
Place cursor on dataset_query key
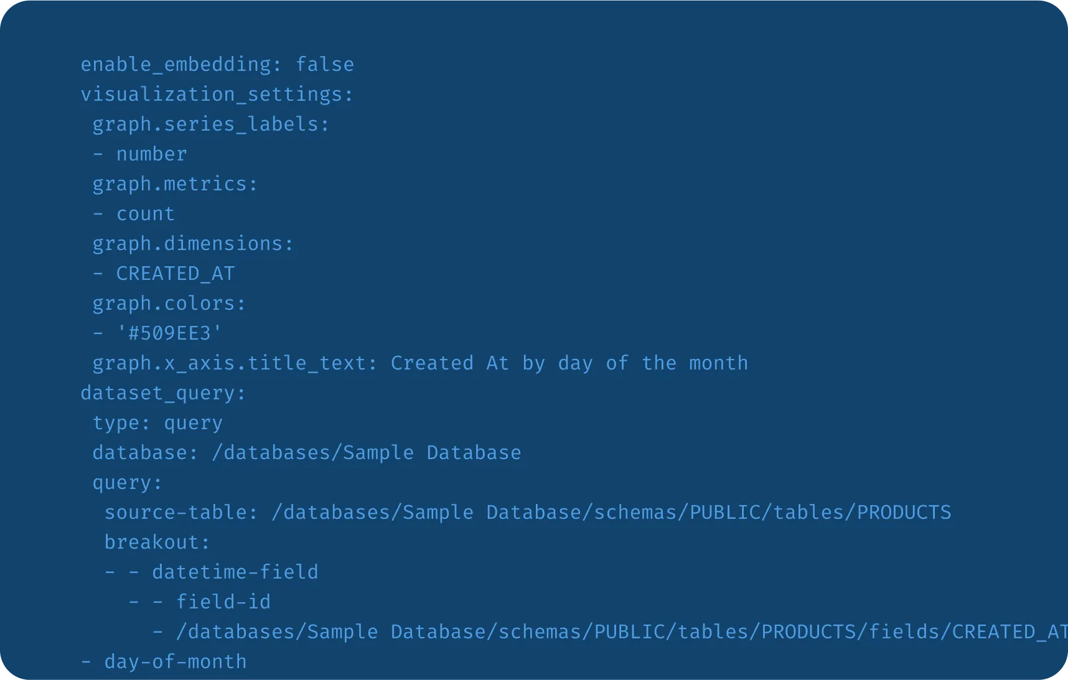pyautogui.click(x=163, y=393)
